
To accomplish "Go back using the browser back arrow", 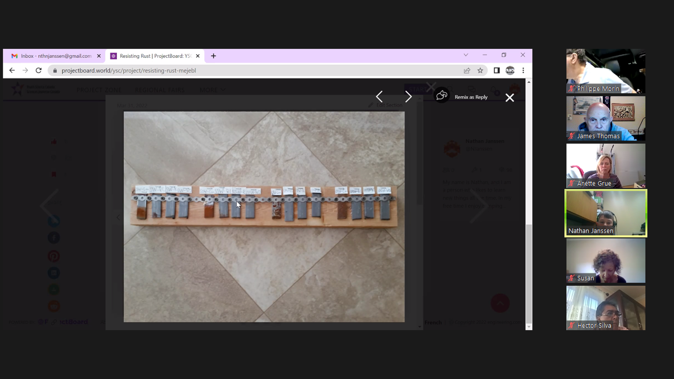I will (12, 71).
